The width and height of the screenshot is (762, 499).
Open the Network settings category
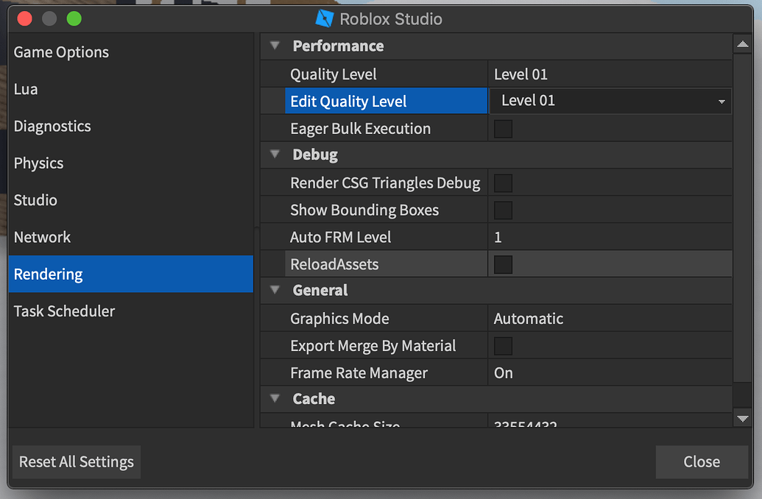pos(131,237)
